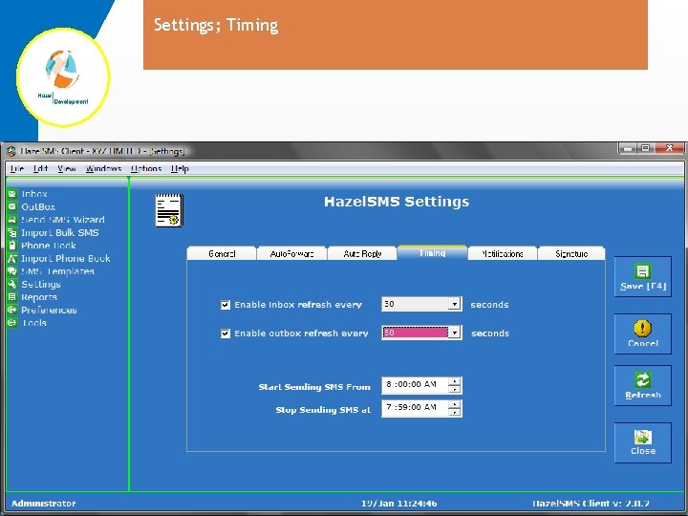This screenshot has width=688, height=516.
Task: Click the inbox refresh value field
Action: click(415, 304)
